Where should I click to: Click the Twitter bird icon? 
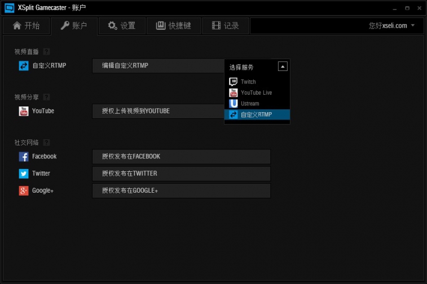[24, 174]
